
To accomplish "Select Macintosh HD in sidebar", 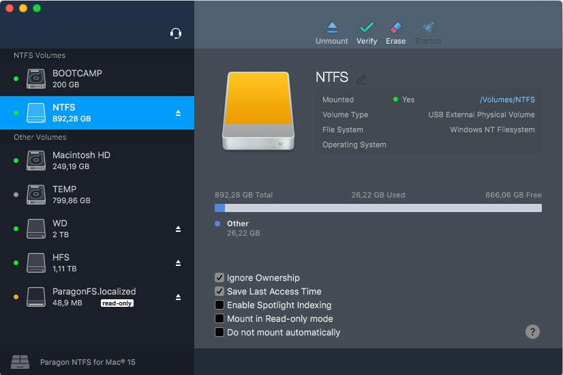I will click(80, 160).
